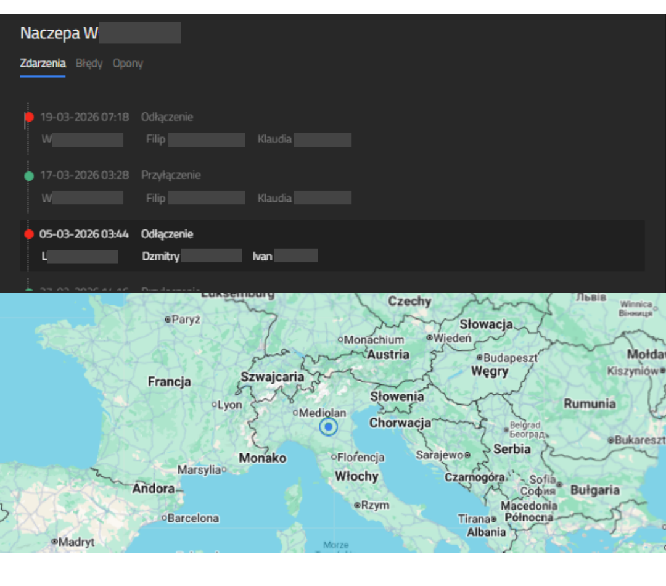Click the Mediolan city marker on map
Viewport: 666px width, 586px height.
295,413
